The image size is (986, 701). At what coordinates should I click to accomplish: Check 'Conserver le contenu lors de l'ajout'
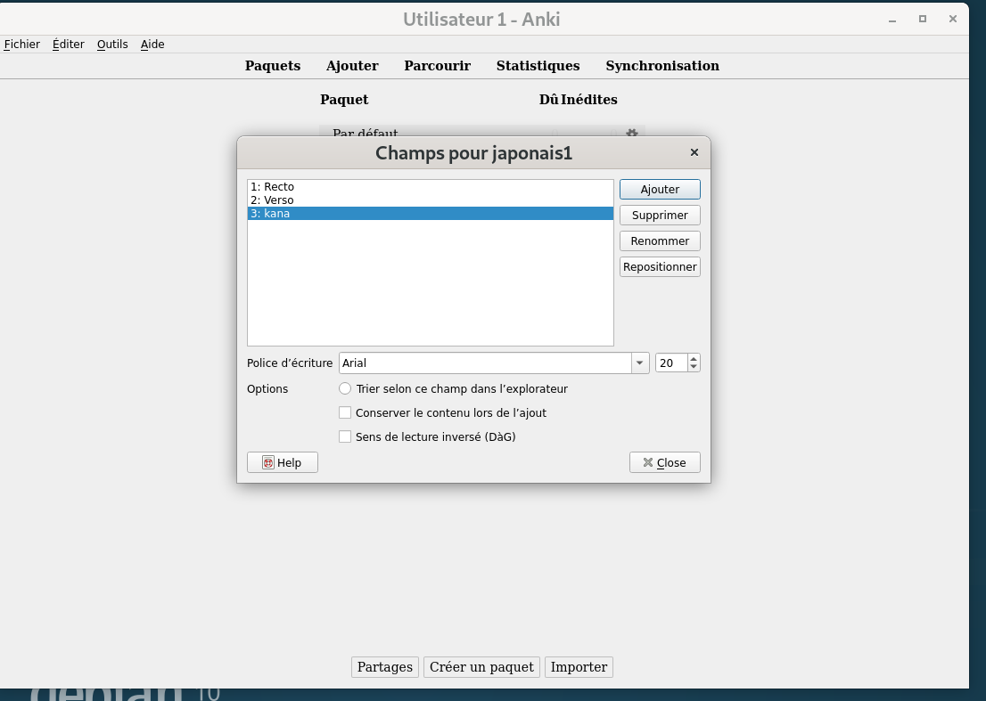[x=345, y=413]
